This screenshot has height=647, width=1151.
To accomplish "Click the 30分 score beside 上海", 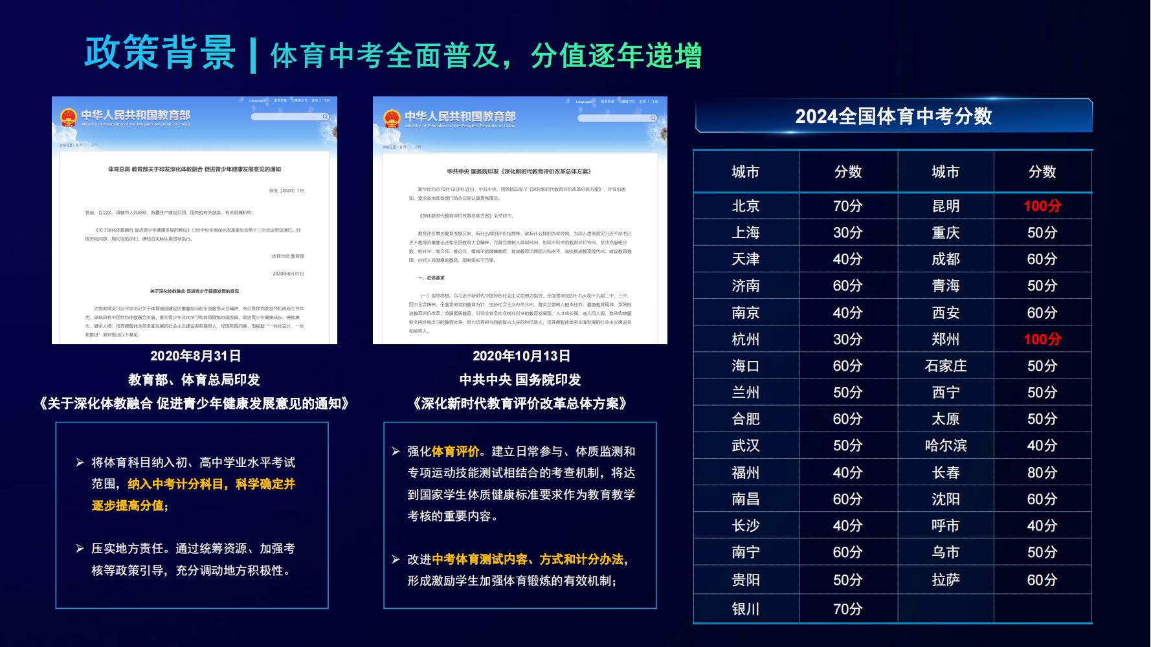I will click(848, 232).
